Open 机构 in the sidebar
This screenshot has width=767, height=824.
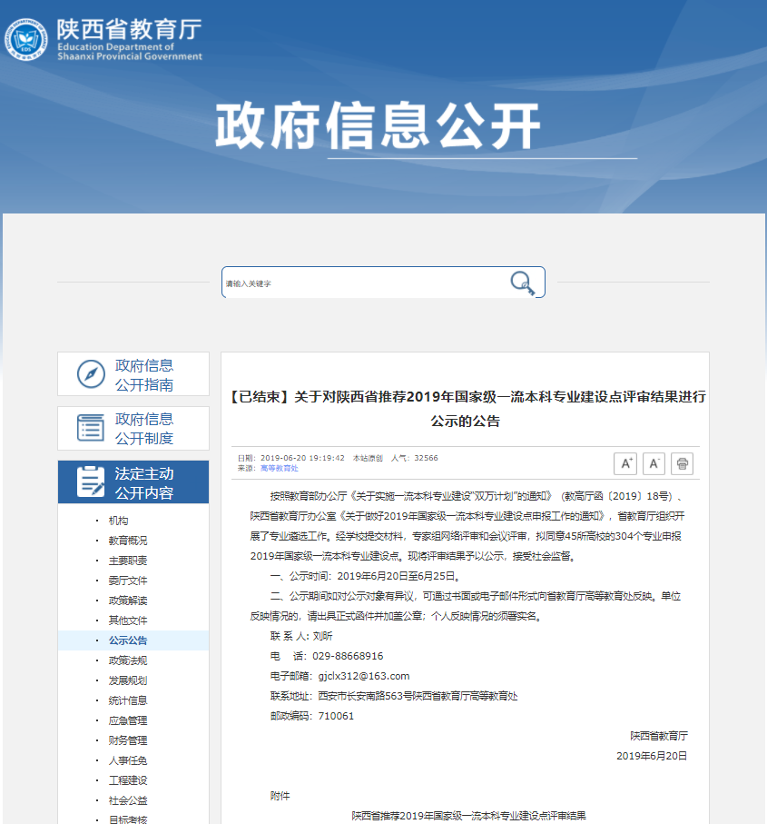(118, 521)
